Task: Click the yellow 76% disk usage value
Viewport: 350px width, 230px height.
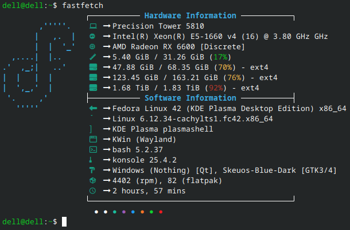Action: (234, 77)
